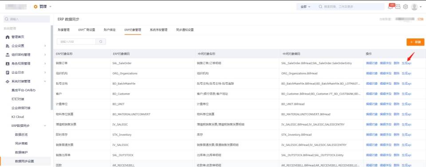Expand the 企业设置 sidebar chevron

(x=45, y=46)
